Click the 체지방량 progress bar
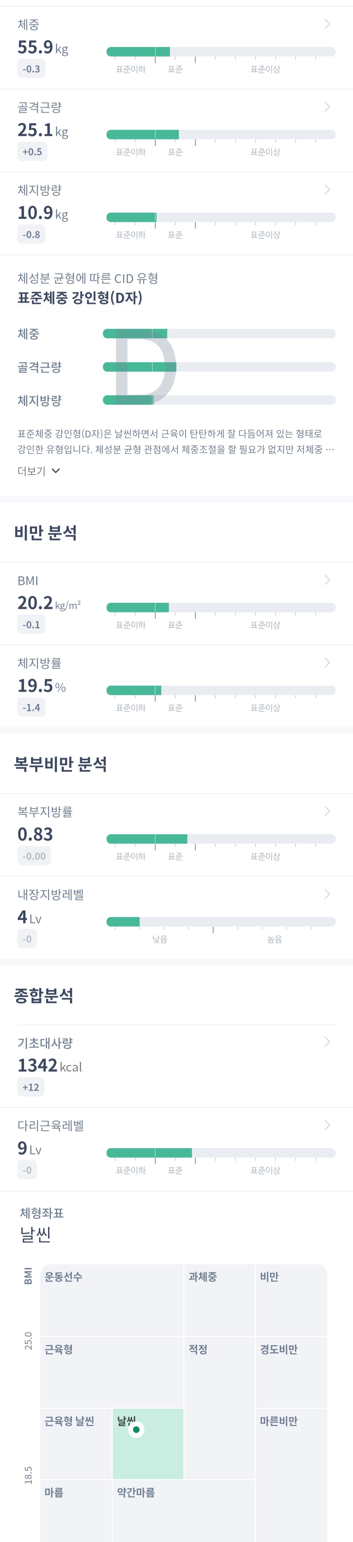The image size is (353, 1542). click(x=220, y=217)
